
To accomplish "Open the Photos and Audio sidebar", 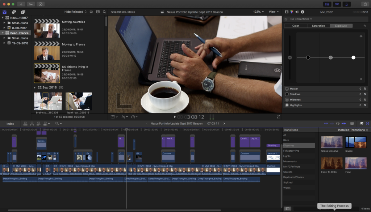I will 14,12.
